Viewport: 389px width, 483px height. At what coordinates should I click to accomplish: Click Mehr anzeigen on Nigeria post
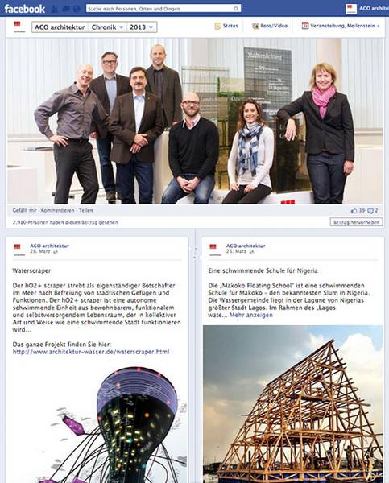tap(251, 315)
